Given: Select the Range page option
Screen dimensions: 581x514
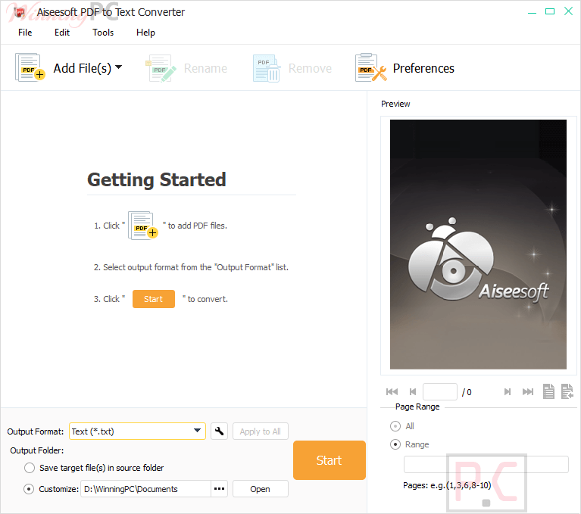Looking at the screenshot, I should point(395,444).
